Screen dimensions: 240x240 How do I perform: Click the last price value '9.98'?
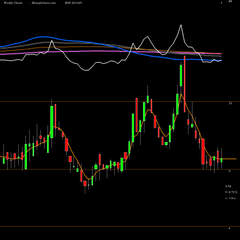(x=228, y=186)
